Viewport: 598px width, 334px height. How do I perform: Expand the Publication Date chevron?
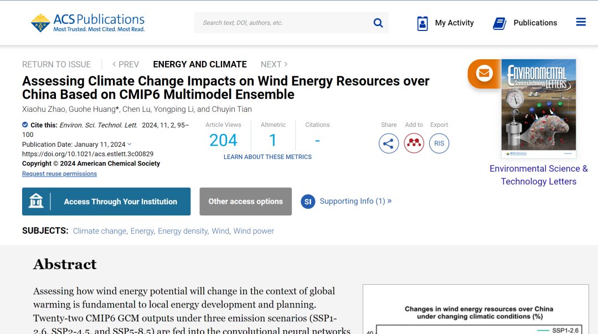click(129, 144)
